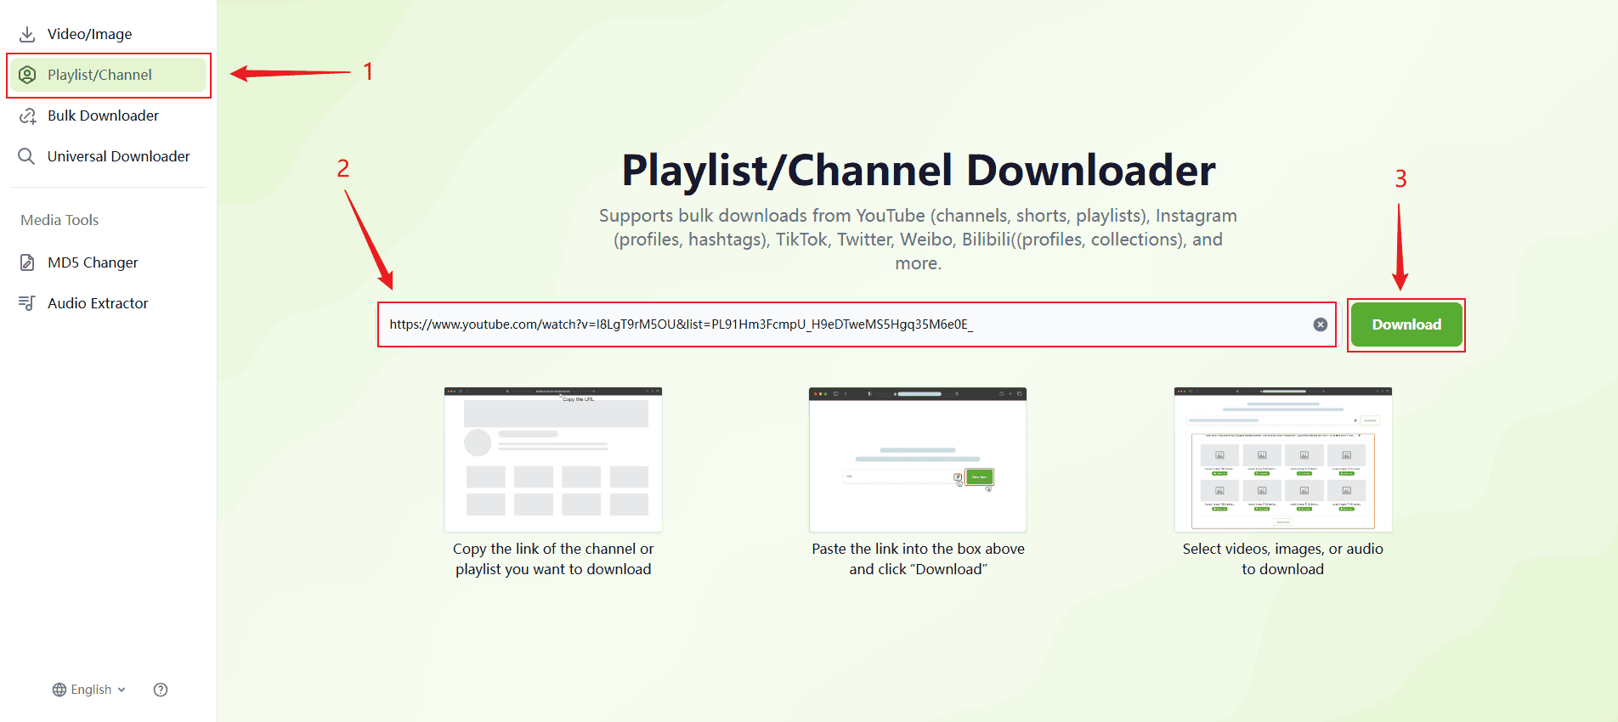The height and width of the screenshot is (722, 1618).
Task: Click the copy-link tutorial thumbnail
Action: point(553,460)
